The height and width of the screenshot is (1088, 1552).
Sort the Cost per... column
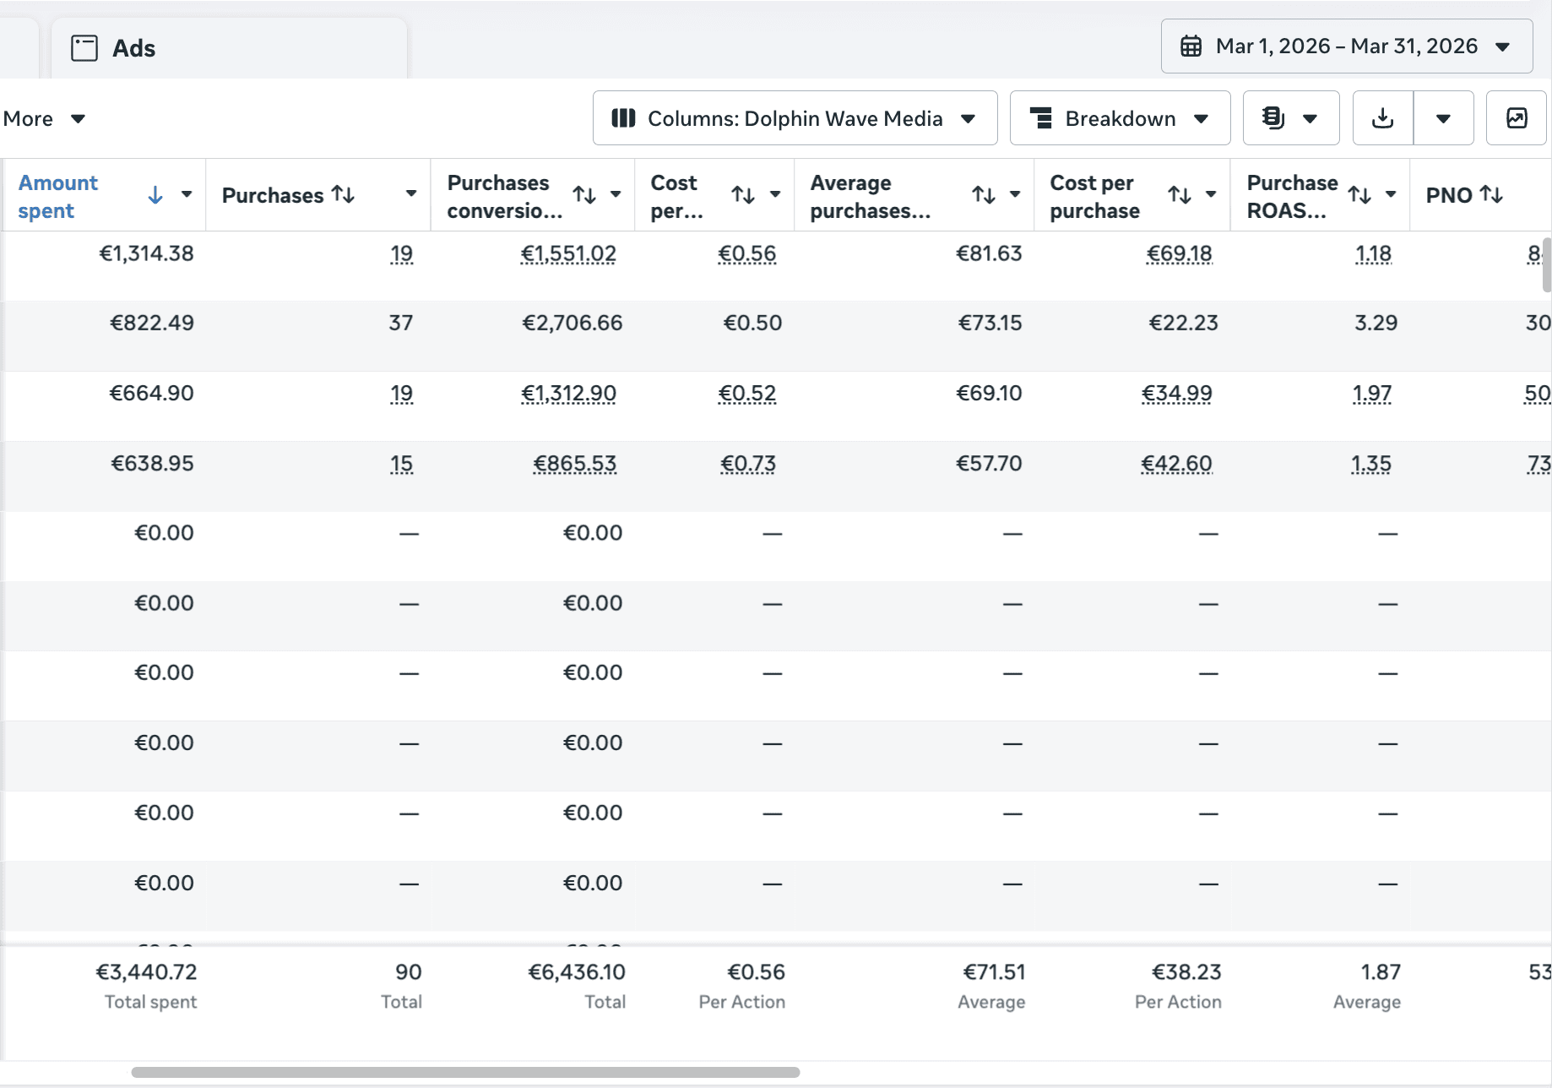tap(743, 194)
